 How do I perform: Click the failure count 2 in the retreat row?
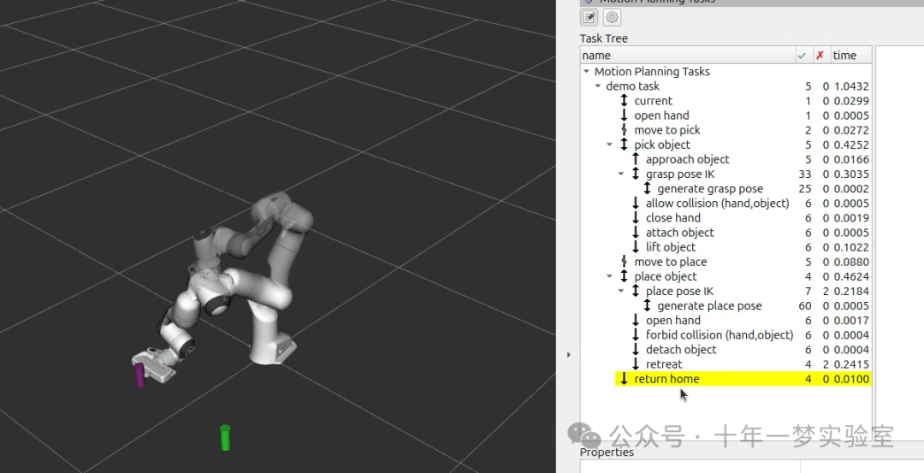pos(826,364)
